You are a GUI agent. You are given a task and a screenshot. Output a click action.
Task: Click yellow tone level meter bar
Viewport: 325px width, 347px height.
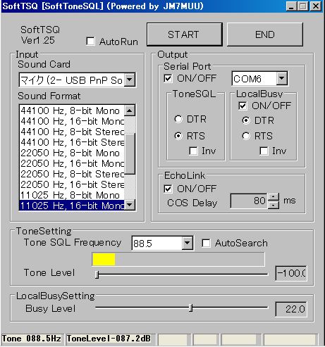[104, 259]
